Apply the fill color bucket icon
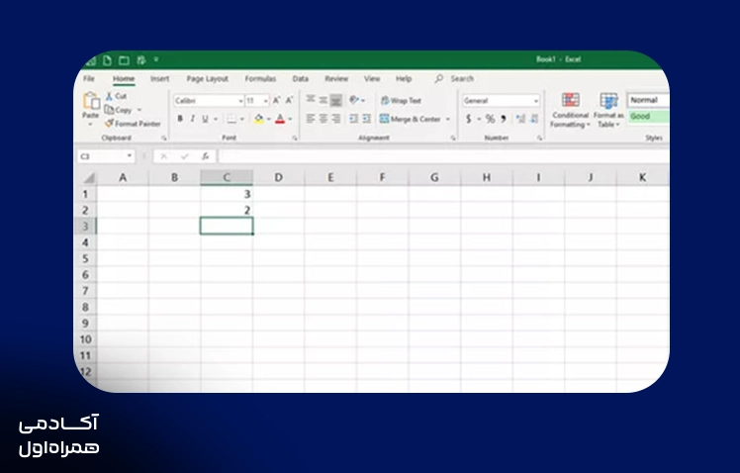This screenshot has width=740, height=473. pyautogui.click(x=258, y=119)
